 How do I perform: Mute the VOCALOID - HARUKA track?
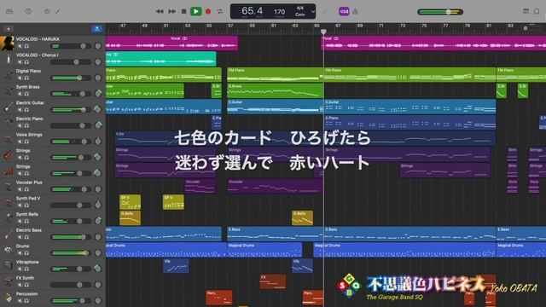20,46
